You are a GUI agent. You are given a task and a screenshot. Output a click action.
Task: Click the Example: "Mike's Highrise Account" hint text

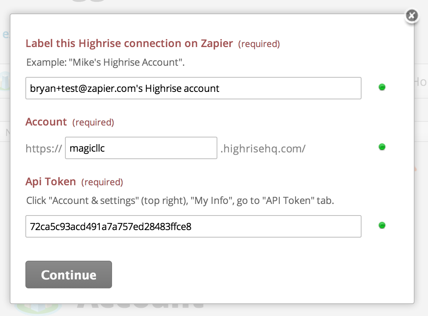click(x=105, y=62)
